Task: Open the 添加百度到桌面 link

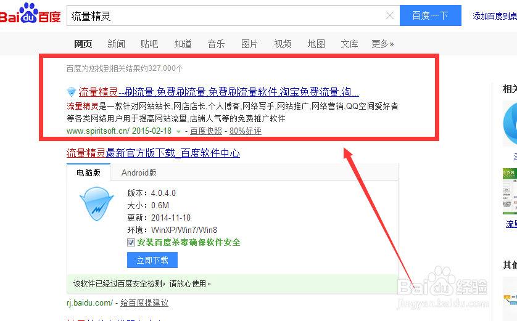Action: pyautogui.click(x=495, y=16)
